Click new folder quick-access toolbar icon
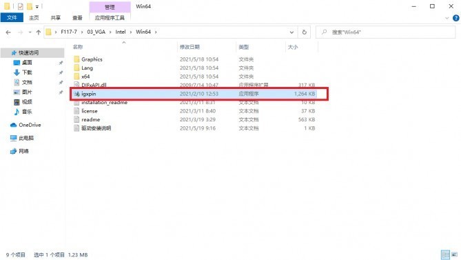The width and height of the screenshot is (461, 260). [x=30, y=6]
